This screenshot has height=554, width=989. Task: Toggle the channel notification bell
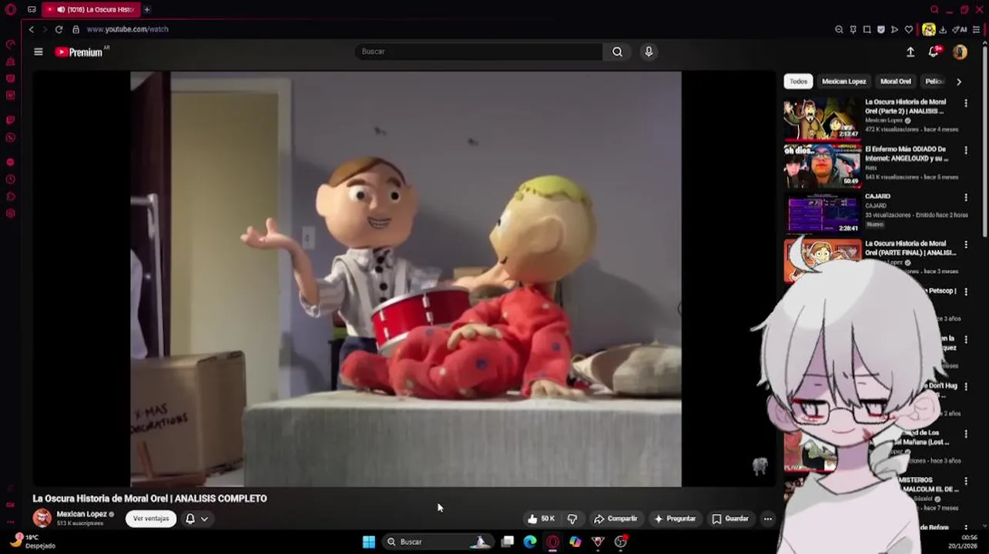(190, 519)
